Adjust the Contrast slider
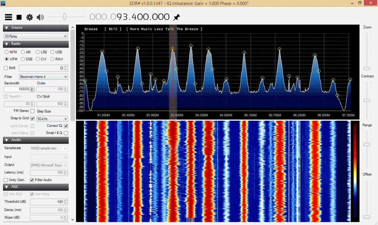378x225 pixels. point(367,100)
